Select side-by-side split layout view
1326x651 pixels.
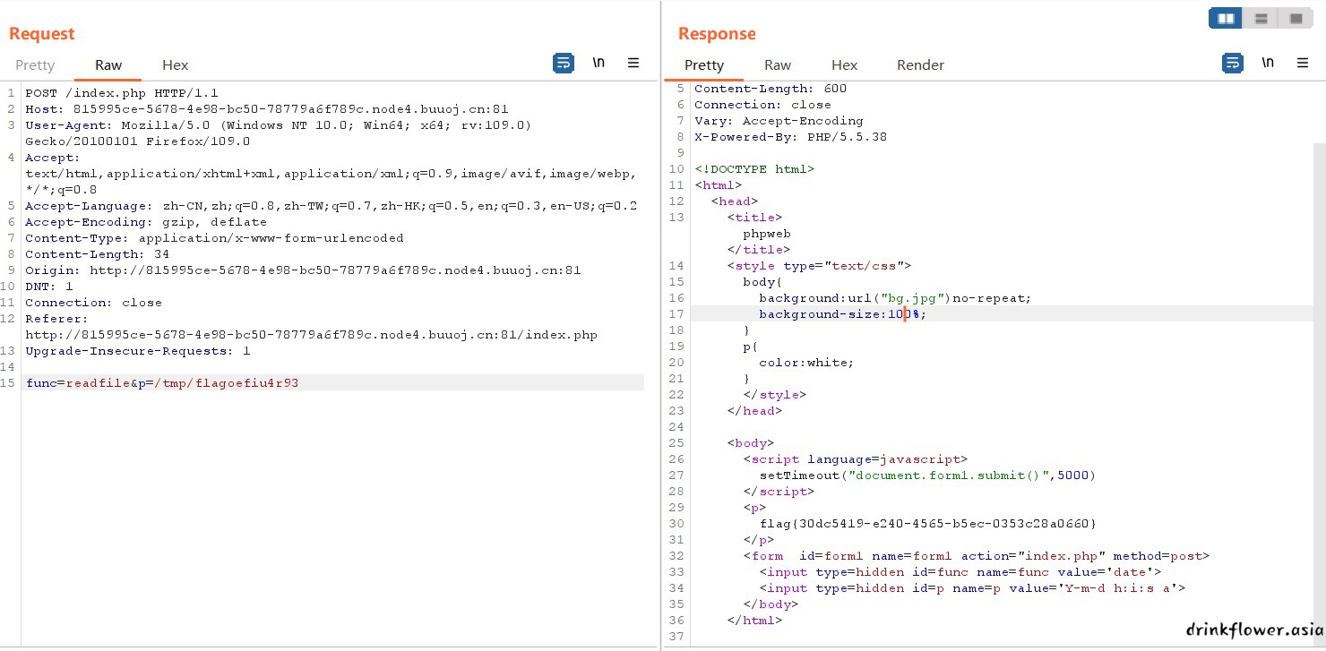pyautogui.click(x=1226, y=18)
